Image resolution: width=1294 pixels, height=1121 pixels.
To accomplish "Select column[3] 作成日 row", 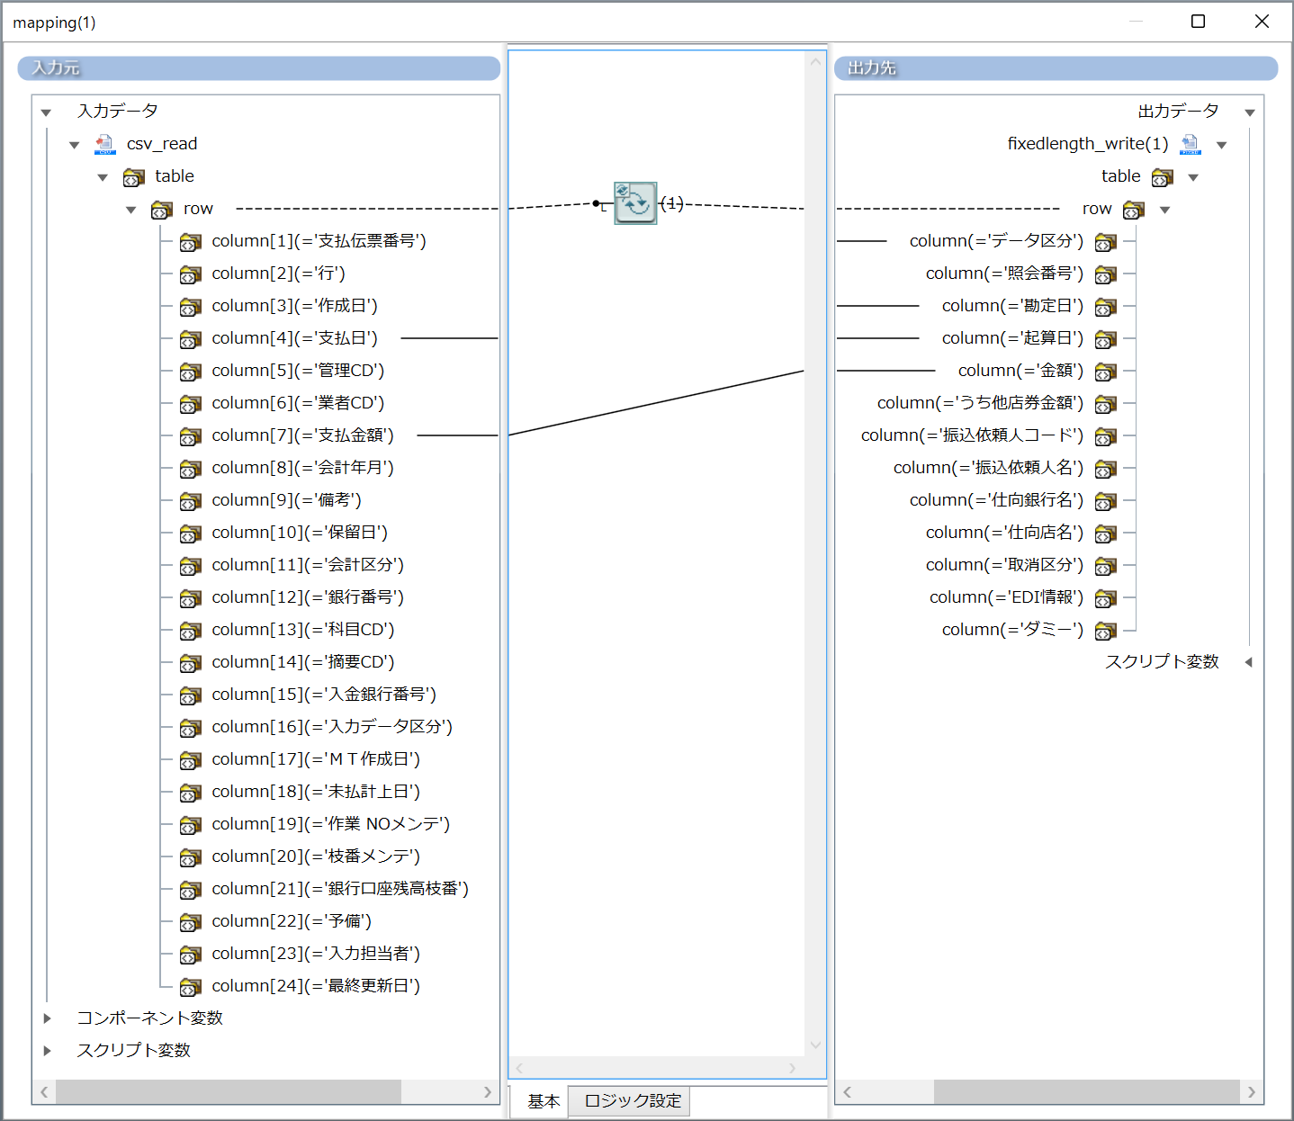I will click(x=294, y=306).
